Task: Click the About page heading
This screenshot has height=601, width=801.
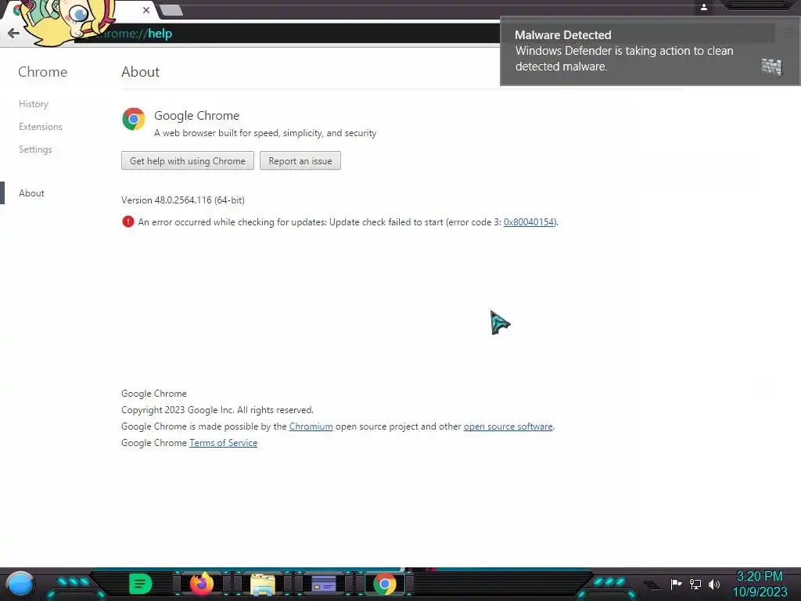Action: 141,72
